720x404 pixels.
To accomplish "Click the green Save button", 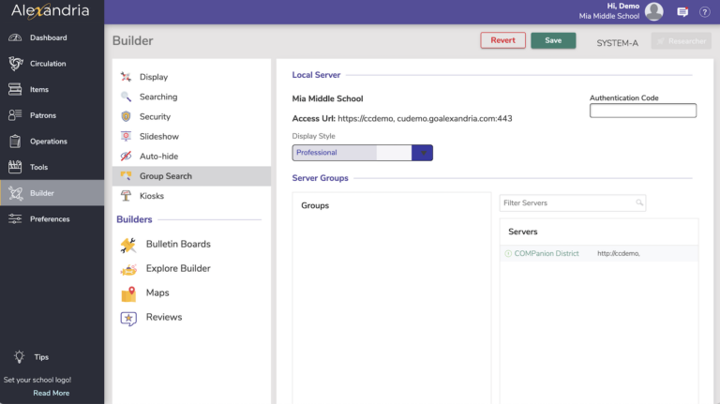I will (553, 40).
